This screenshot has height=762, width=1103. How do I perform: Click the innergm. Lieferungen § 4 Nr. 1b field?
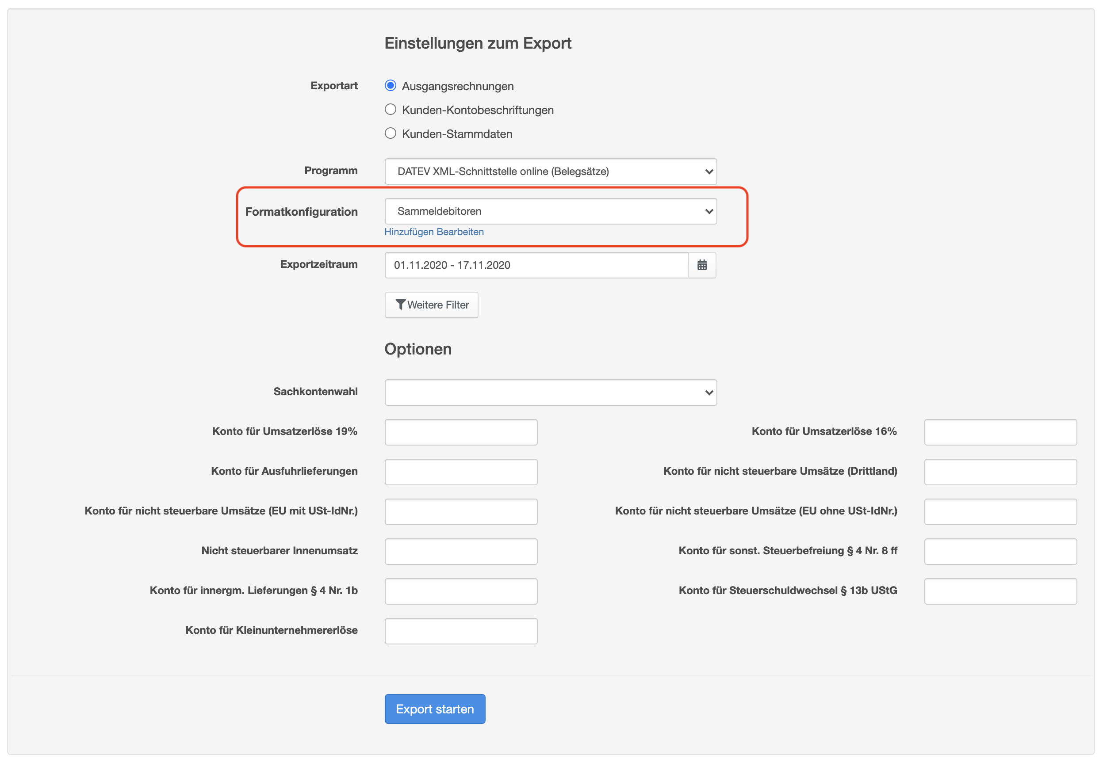click(461, 591)
